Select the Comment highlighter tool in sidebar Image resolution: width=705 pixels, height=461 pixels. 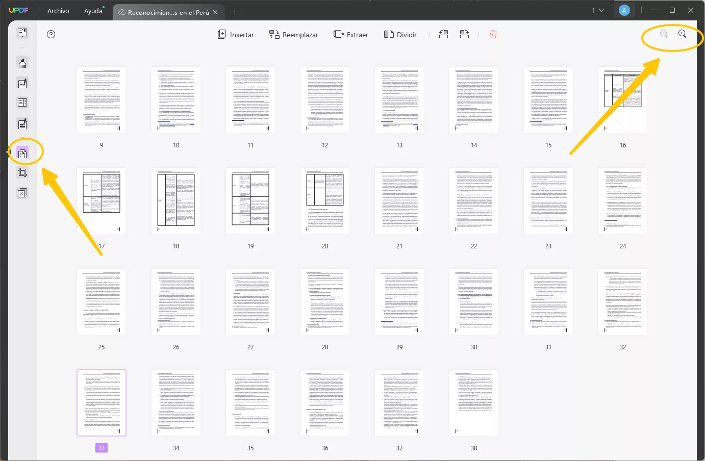point(22,63)
